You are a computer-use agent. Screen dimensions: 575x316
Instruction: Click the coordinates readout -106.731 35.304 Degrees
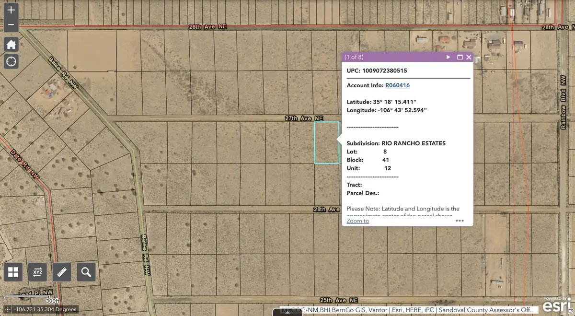coord(46,310)
